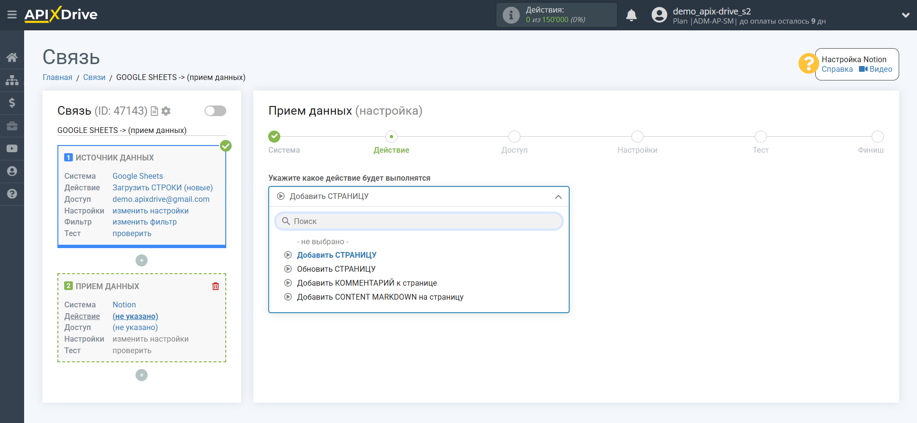This screenshot has width=917, height=423.
Task: Collapse the action dropdown with chevron arrow
Action: (x=558, y=197)
